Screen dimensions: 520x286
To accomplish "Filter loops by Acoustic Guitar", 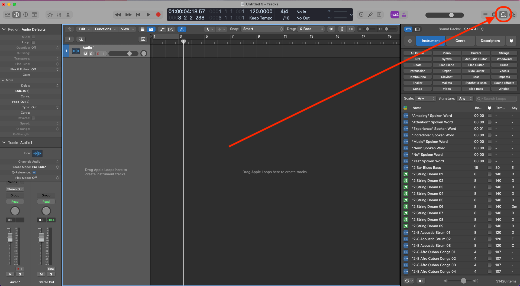I will click(x=476, y=59).
